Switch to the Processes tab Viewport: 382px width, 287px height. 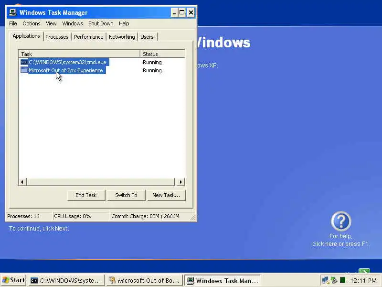(x=57, y=37)
